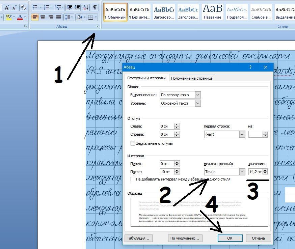Select the Обычный style
The height and width of the screenshot is (249, 295).
point(115,12)
